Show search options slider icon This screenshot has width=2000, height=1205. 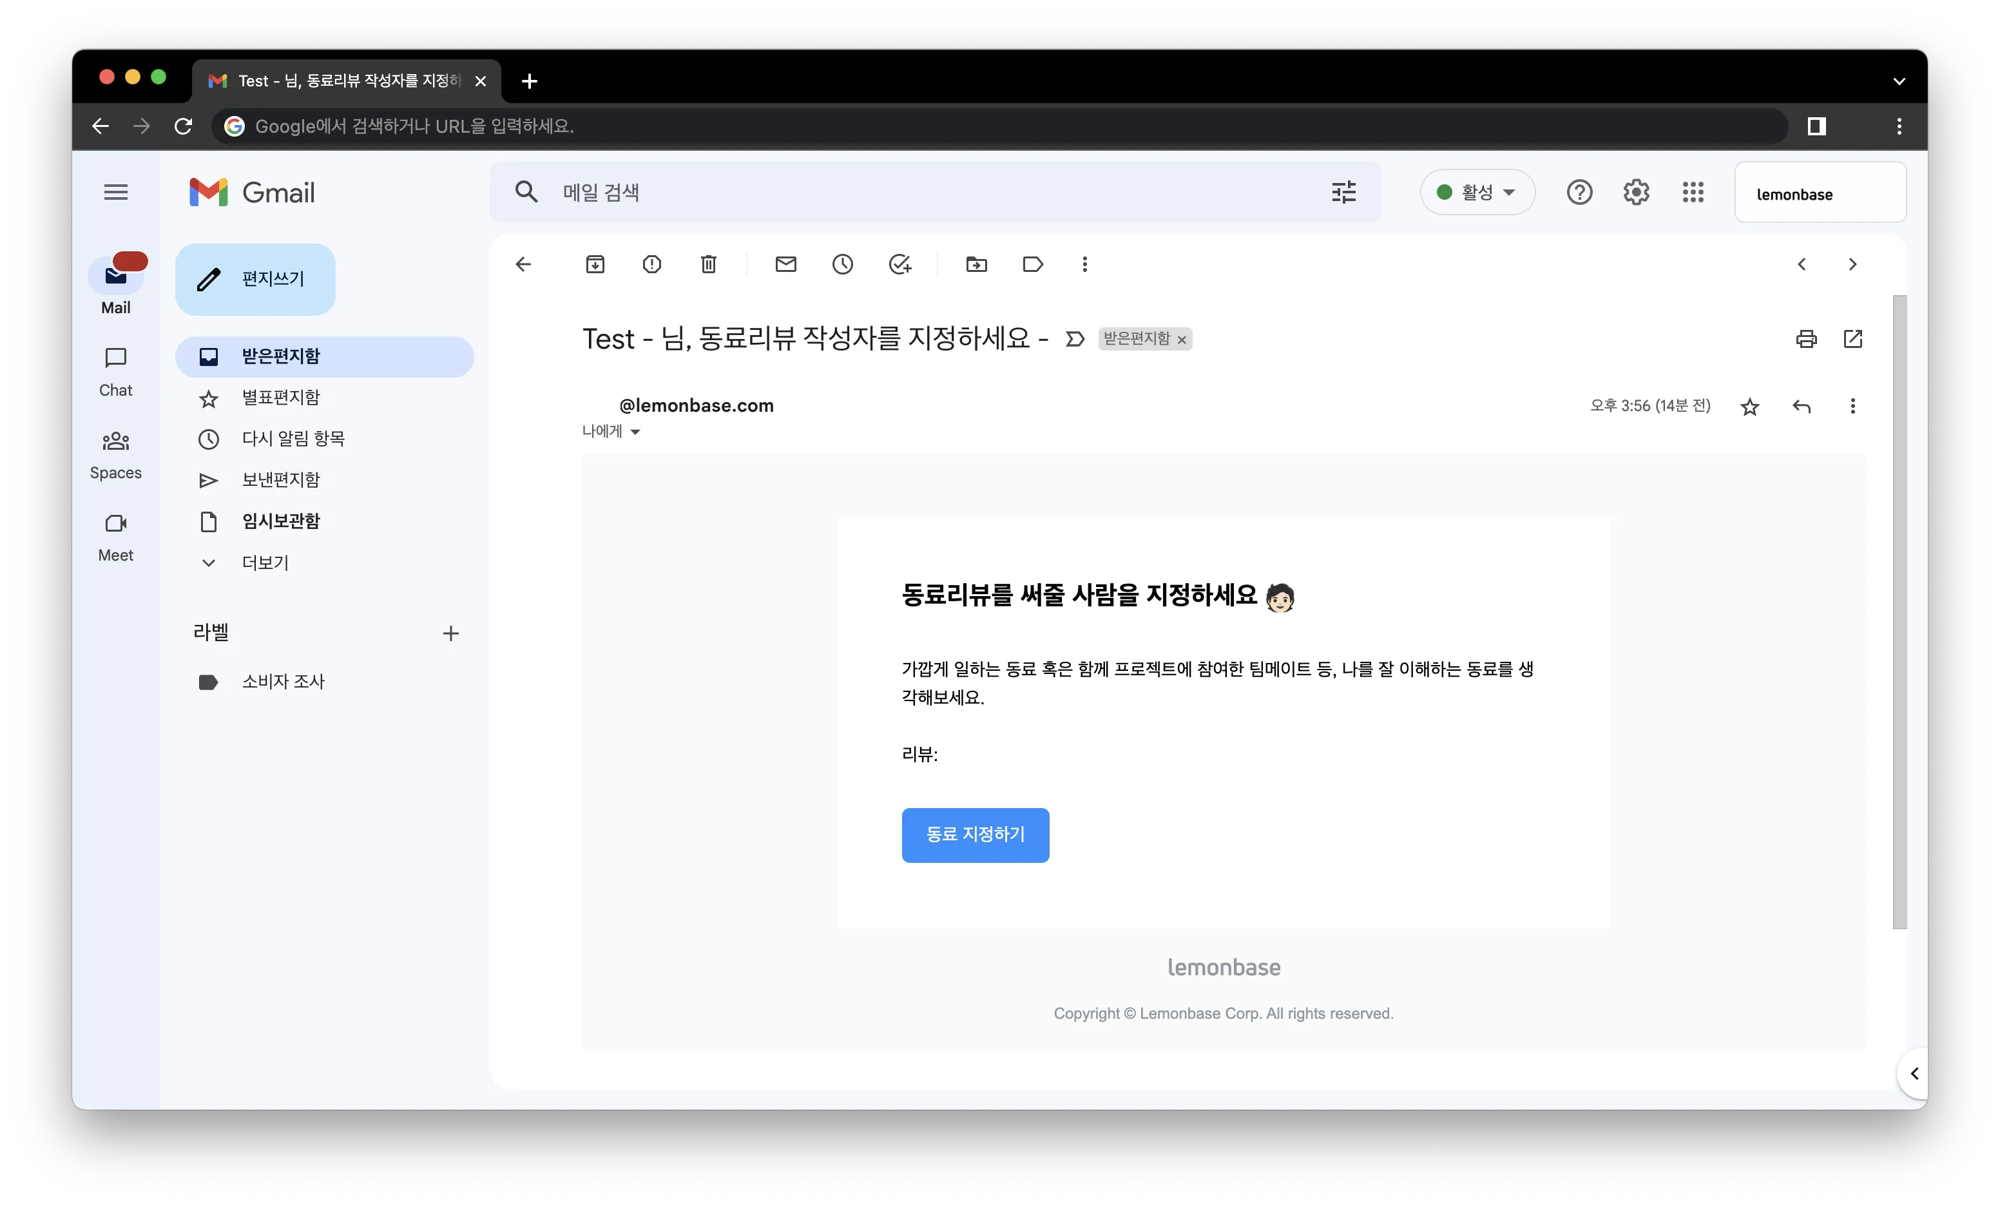tap(1344, 193)
